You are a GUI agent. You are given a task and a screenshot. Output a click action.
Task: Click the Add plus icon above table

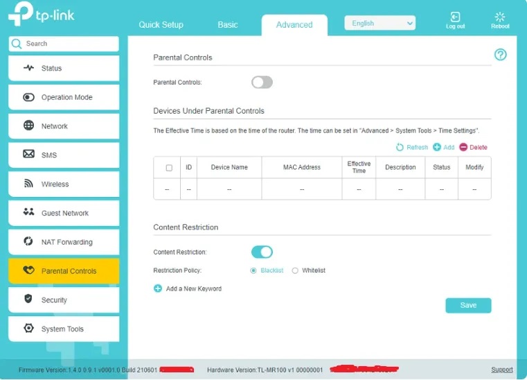tap(436, 147)
